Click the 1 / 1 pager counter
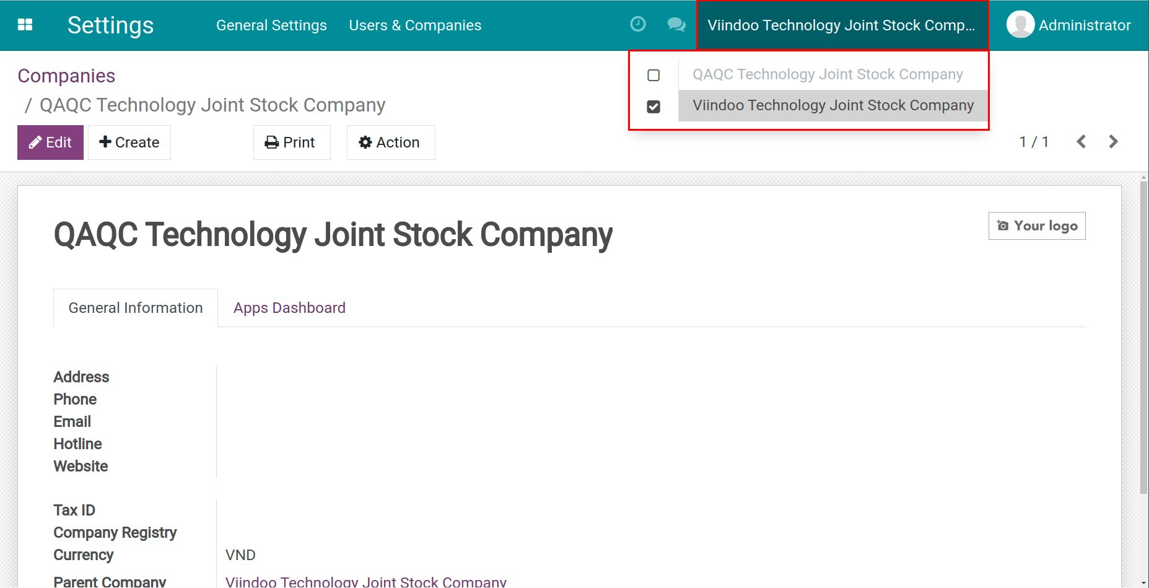1149x588 pixels. 1034,142
